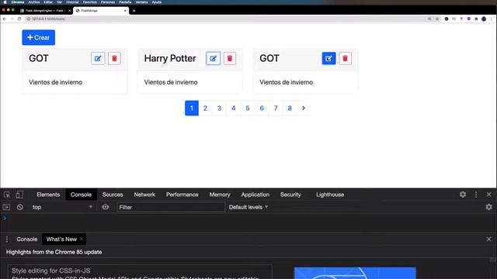
Task: Go to pagination page 7
Action: point(276,108)
